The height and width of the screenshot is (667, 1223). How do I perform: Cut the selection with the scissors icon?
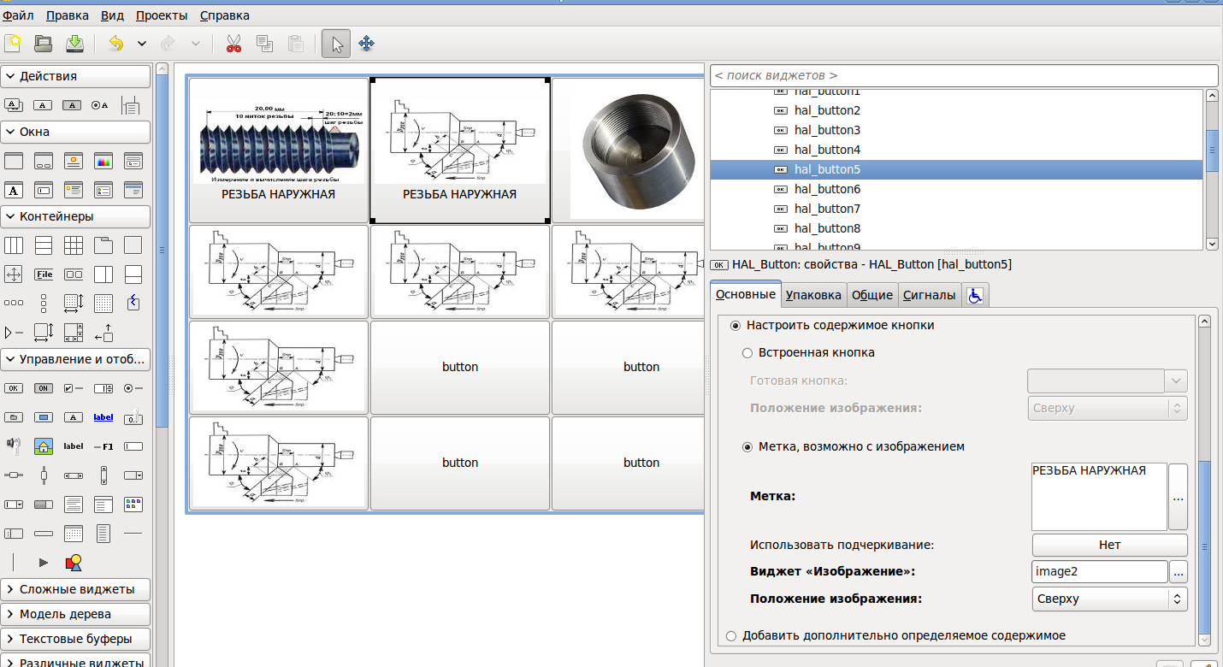click(x=233, y=44)
